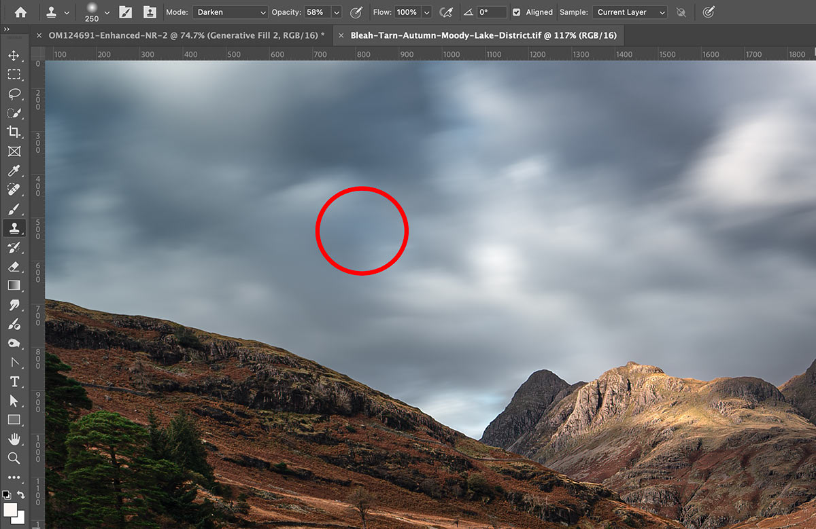Select the Spot Healing Brush tool
The height and width of the screenshot is (529, 816).
14,189
